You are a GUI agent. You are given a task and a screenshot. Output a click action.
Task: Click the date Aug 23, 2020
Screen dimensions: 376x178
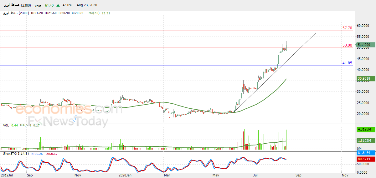[x=88, y=5]
